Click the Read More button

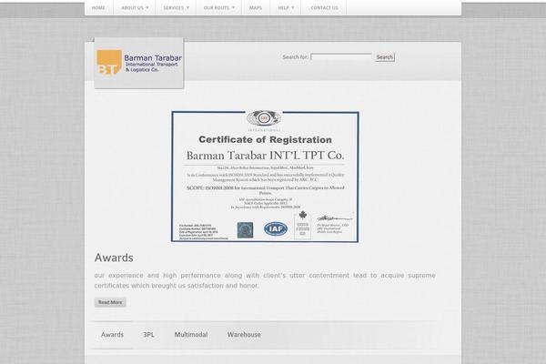110,302
